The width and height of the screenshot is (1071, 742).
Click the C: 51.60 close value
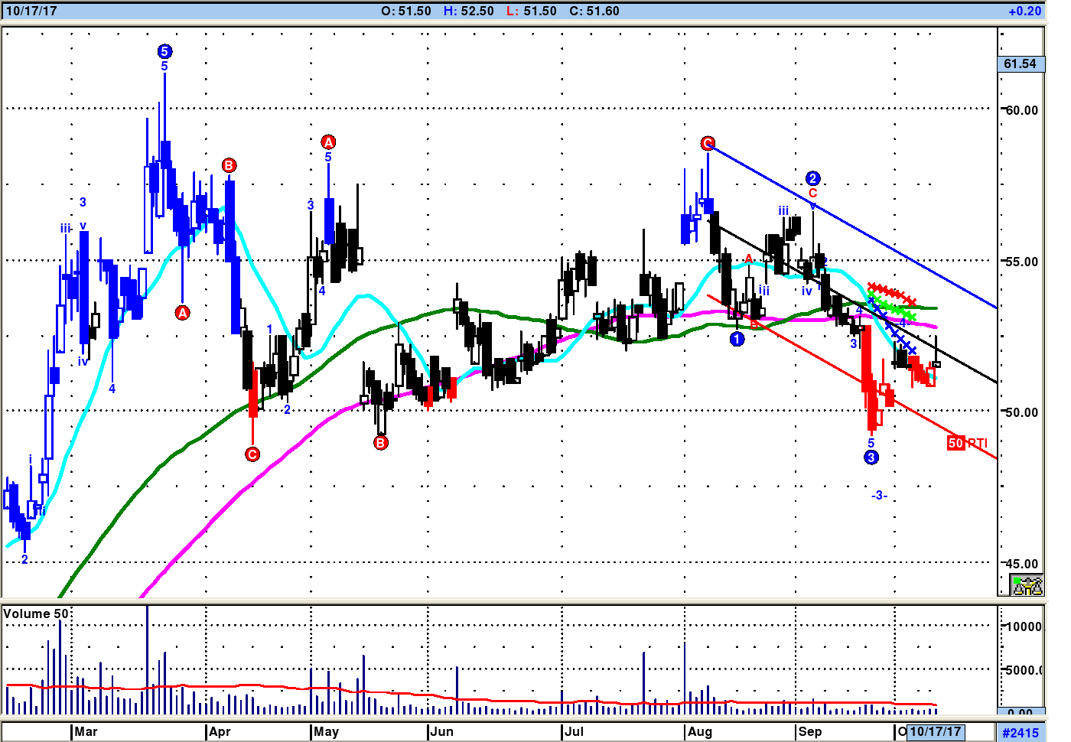coord(594,11)
